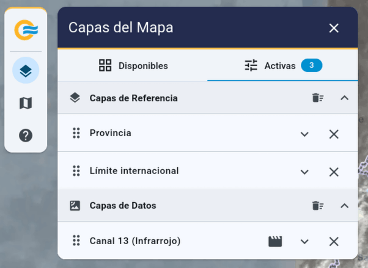Collapse the Capas de Datos section
Screen dimensions: 368x268
pyautogui.click(x=344, y=206)
